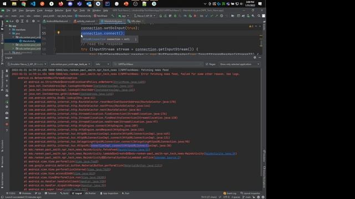Open the Logcat emulator device dropdown

tap(27, 64)
